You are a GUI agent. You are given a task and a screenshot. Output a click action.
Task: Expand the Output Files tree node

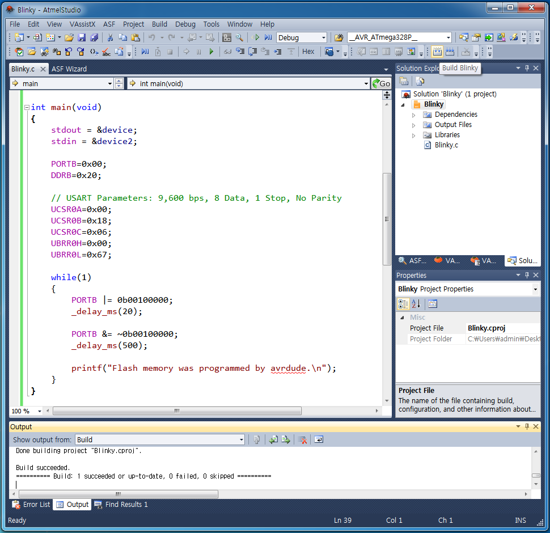(x=413, y=125)
